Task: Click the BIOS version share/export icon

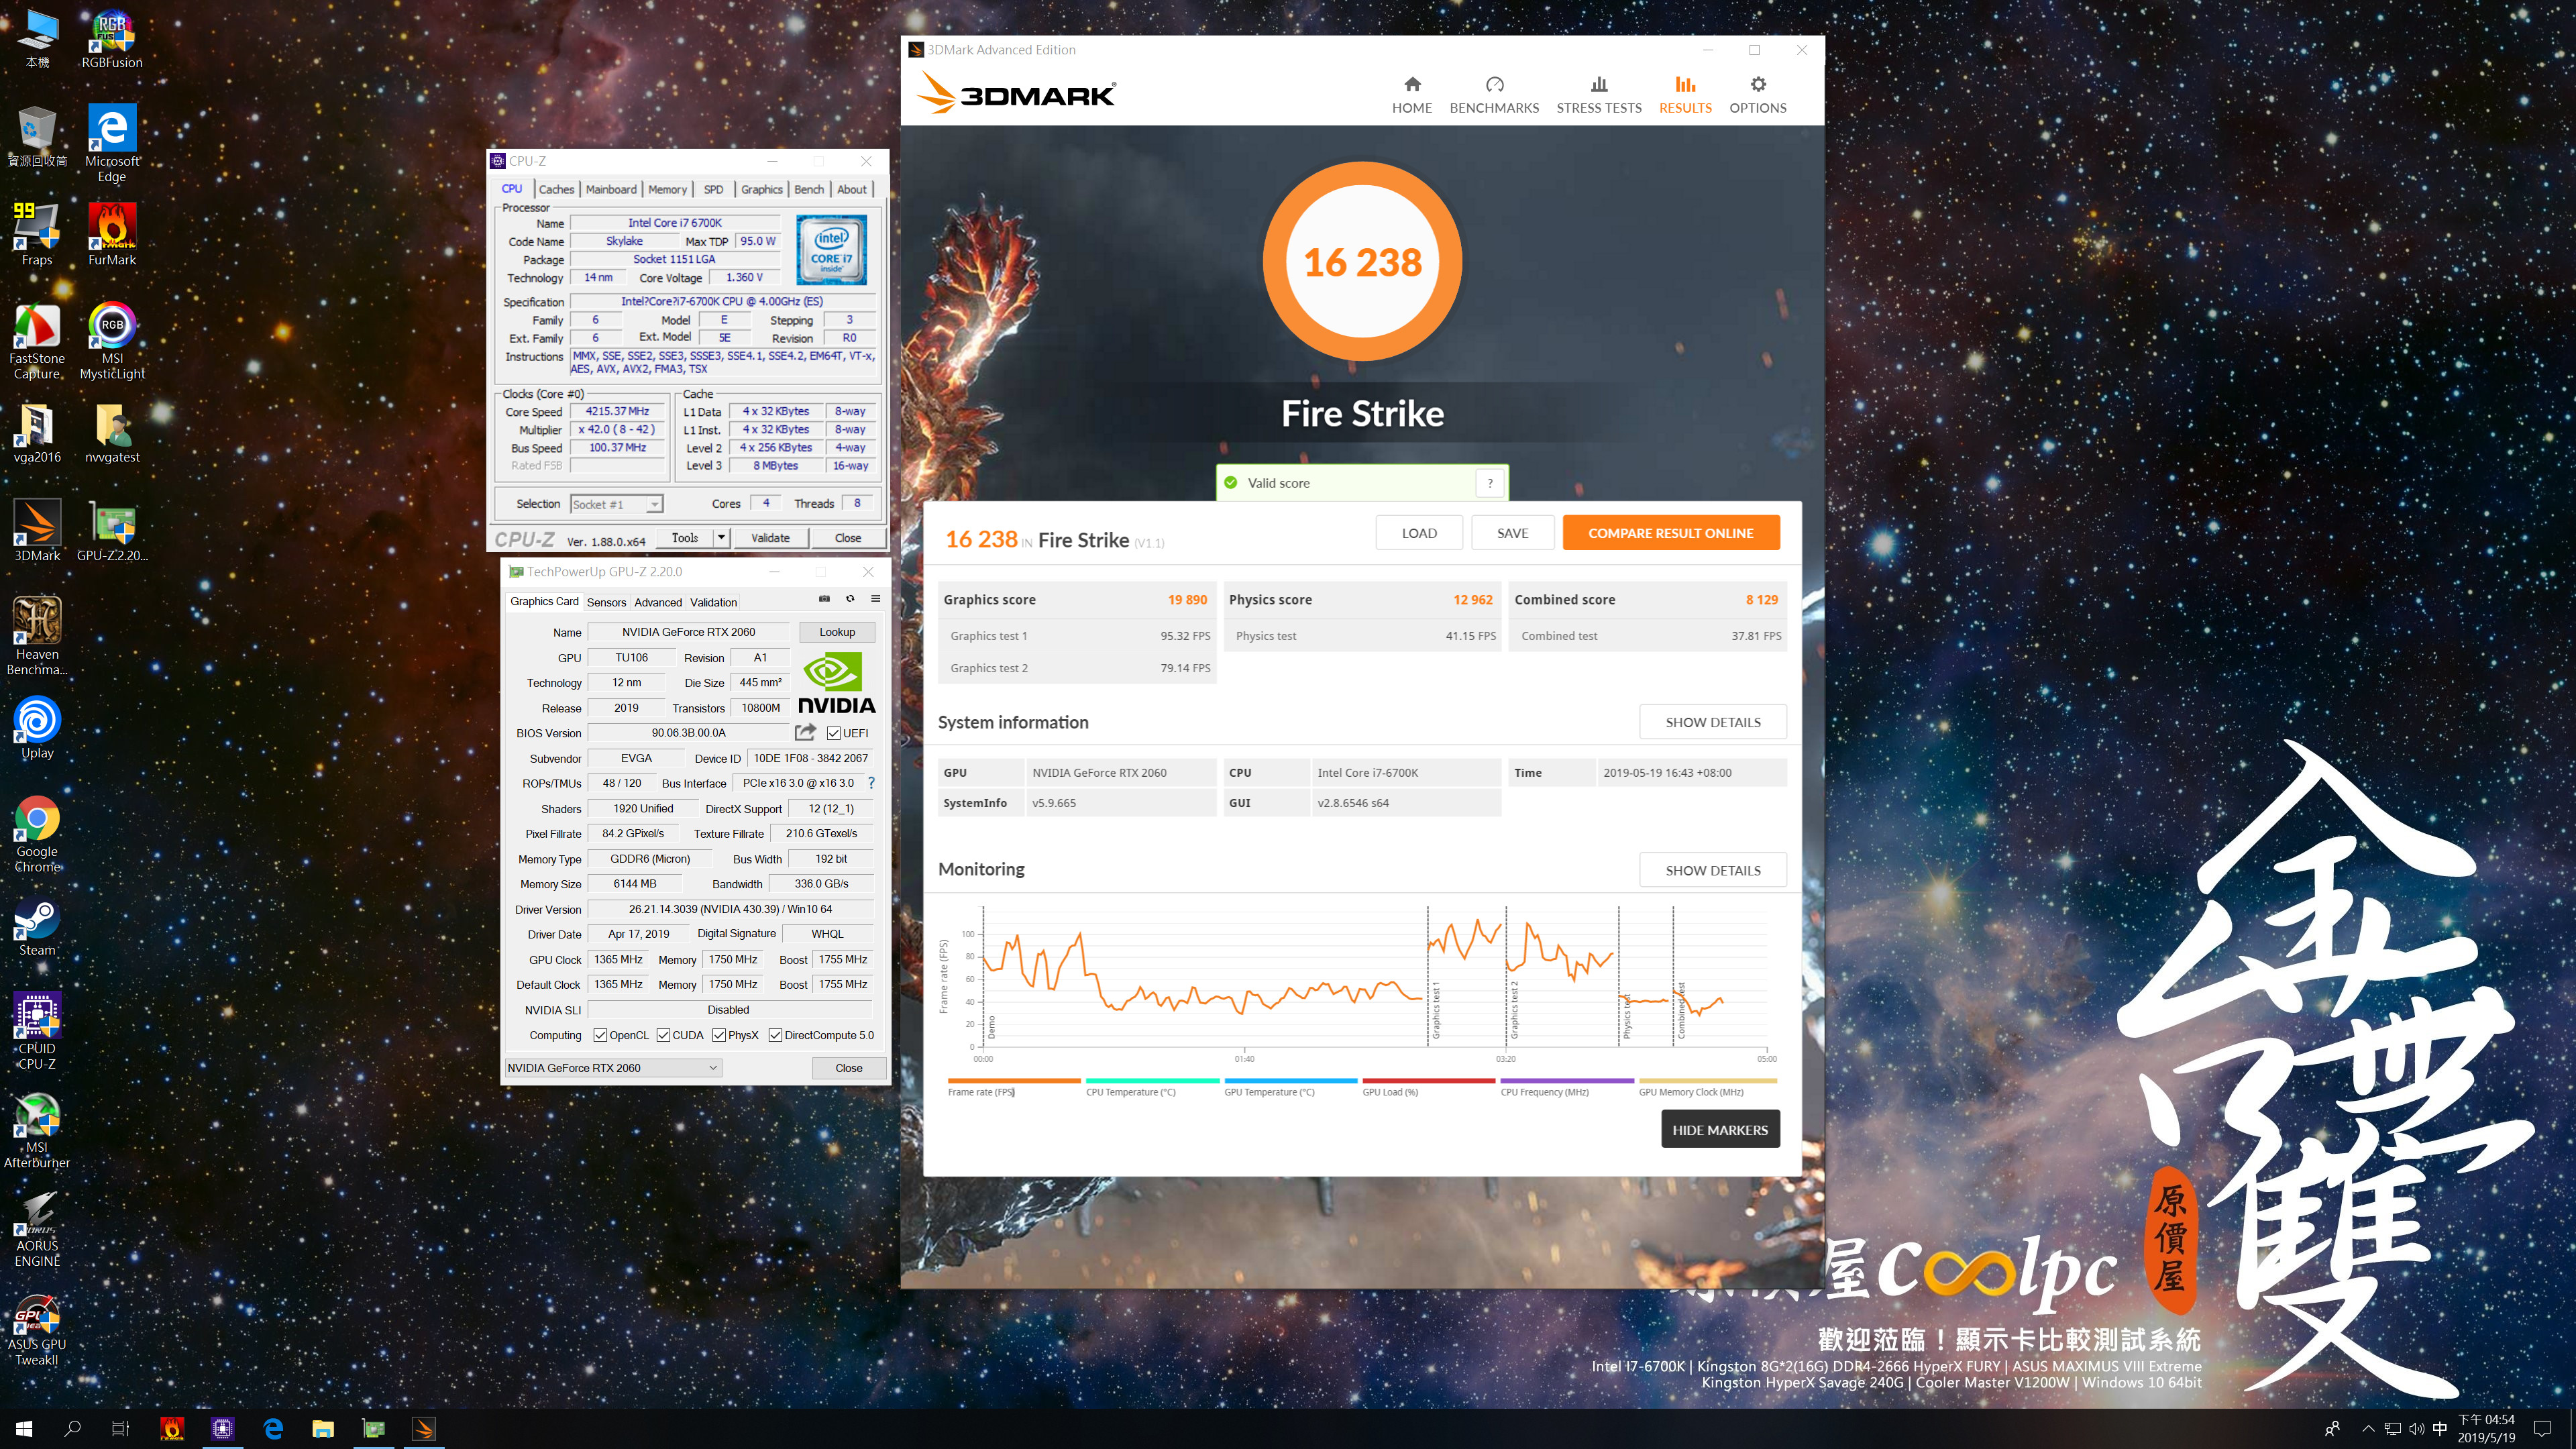Action: pyautogui.click(x=805, y=732)
